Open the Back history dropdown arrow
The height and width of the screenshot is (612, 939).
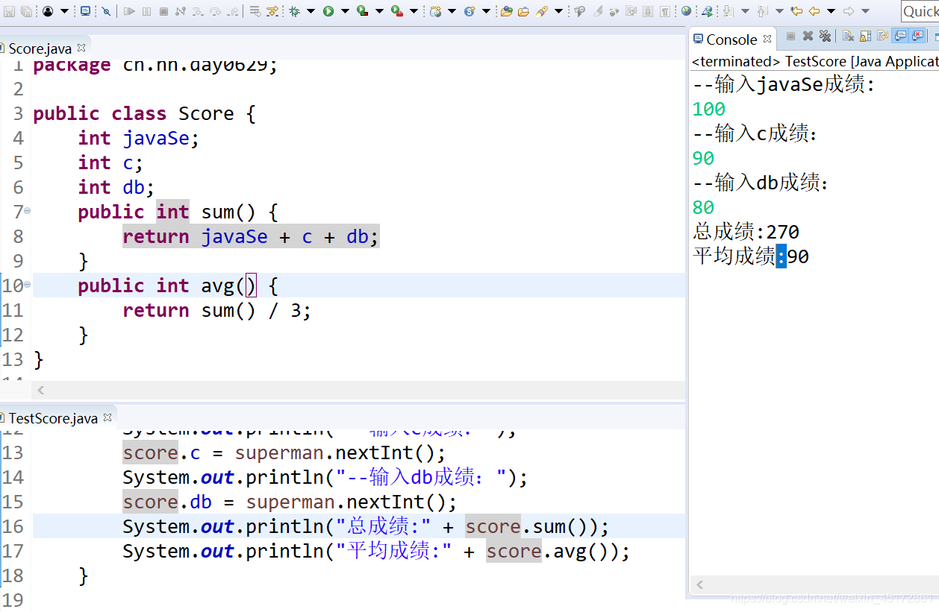point(831,11)
